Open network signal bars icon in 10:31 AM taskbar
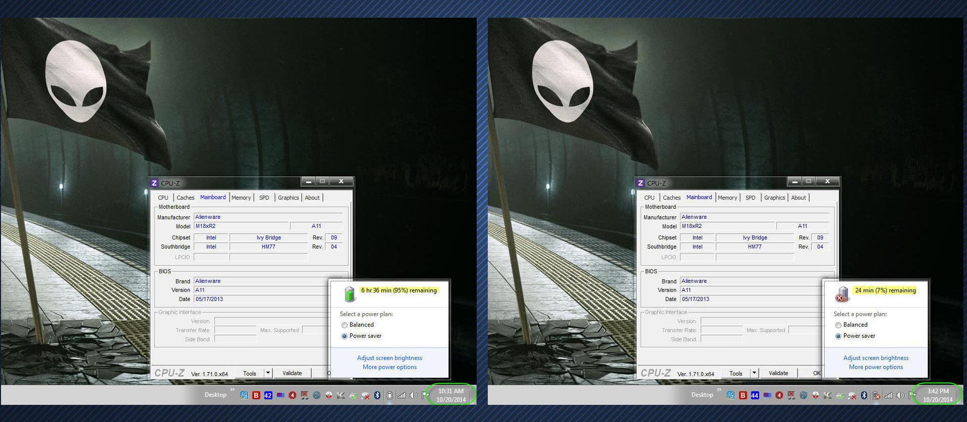 click(x=402, y=395)
